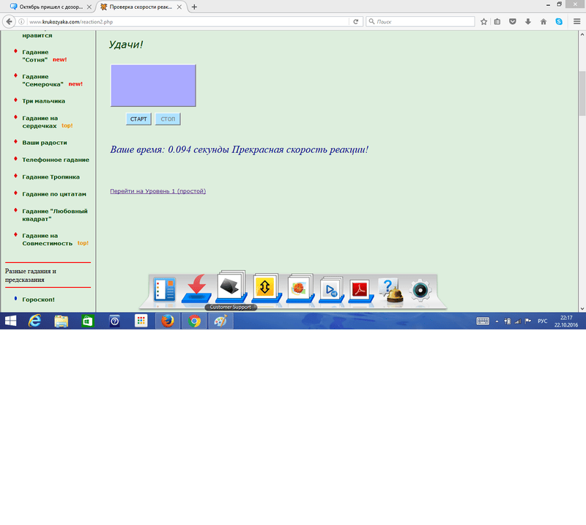Show bookmarks list icon

click(x=497, y=22)
